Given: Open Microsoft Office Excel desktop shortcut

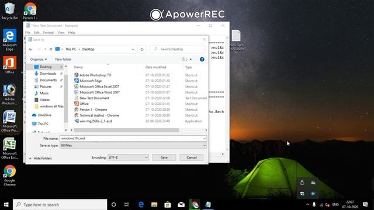Looking at the screenshot, I should tap(9, 148).
